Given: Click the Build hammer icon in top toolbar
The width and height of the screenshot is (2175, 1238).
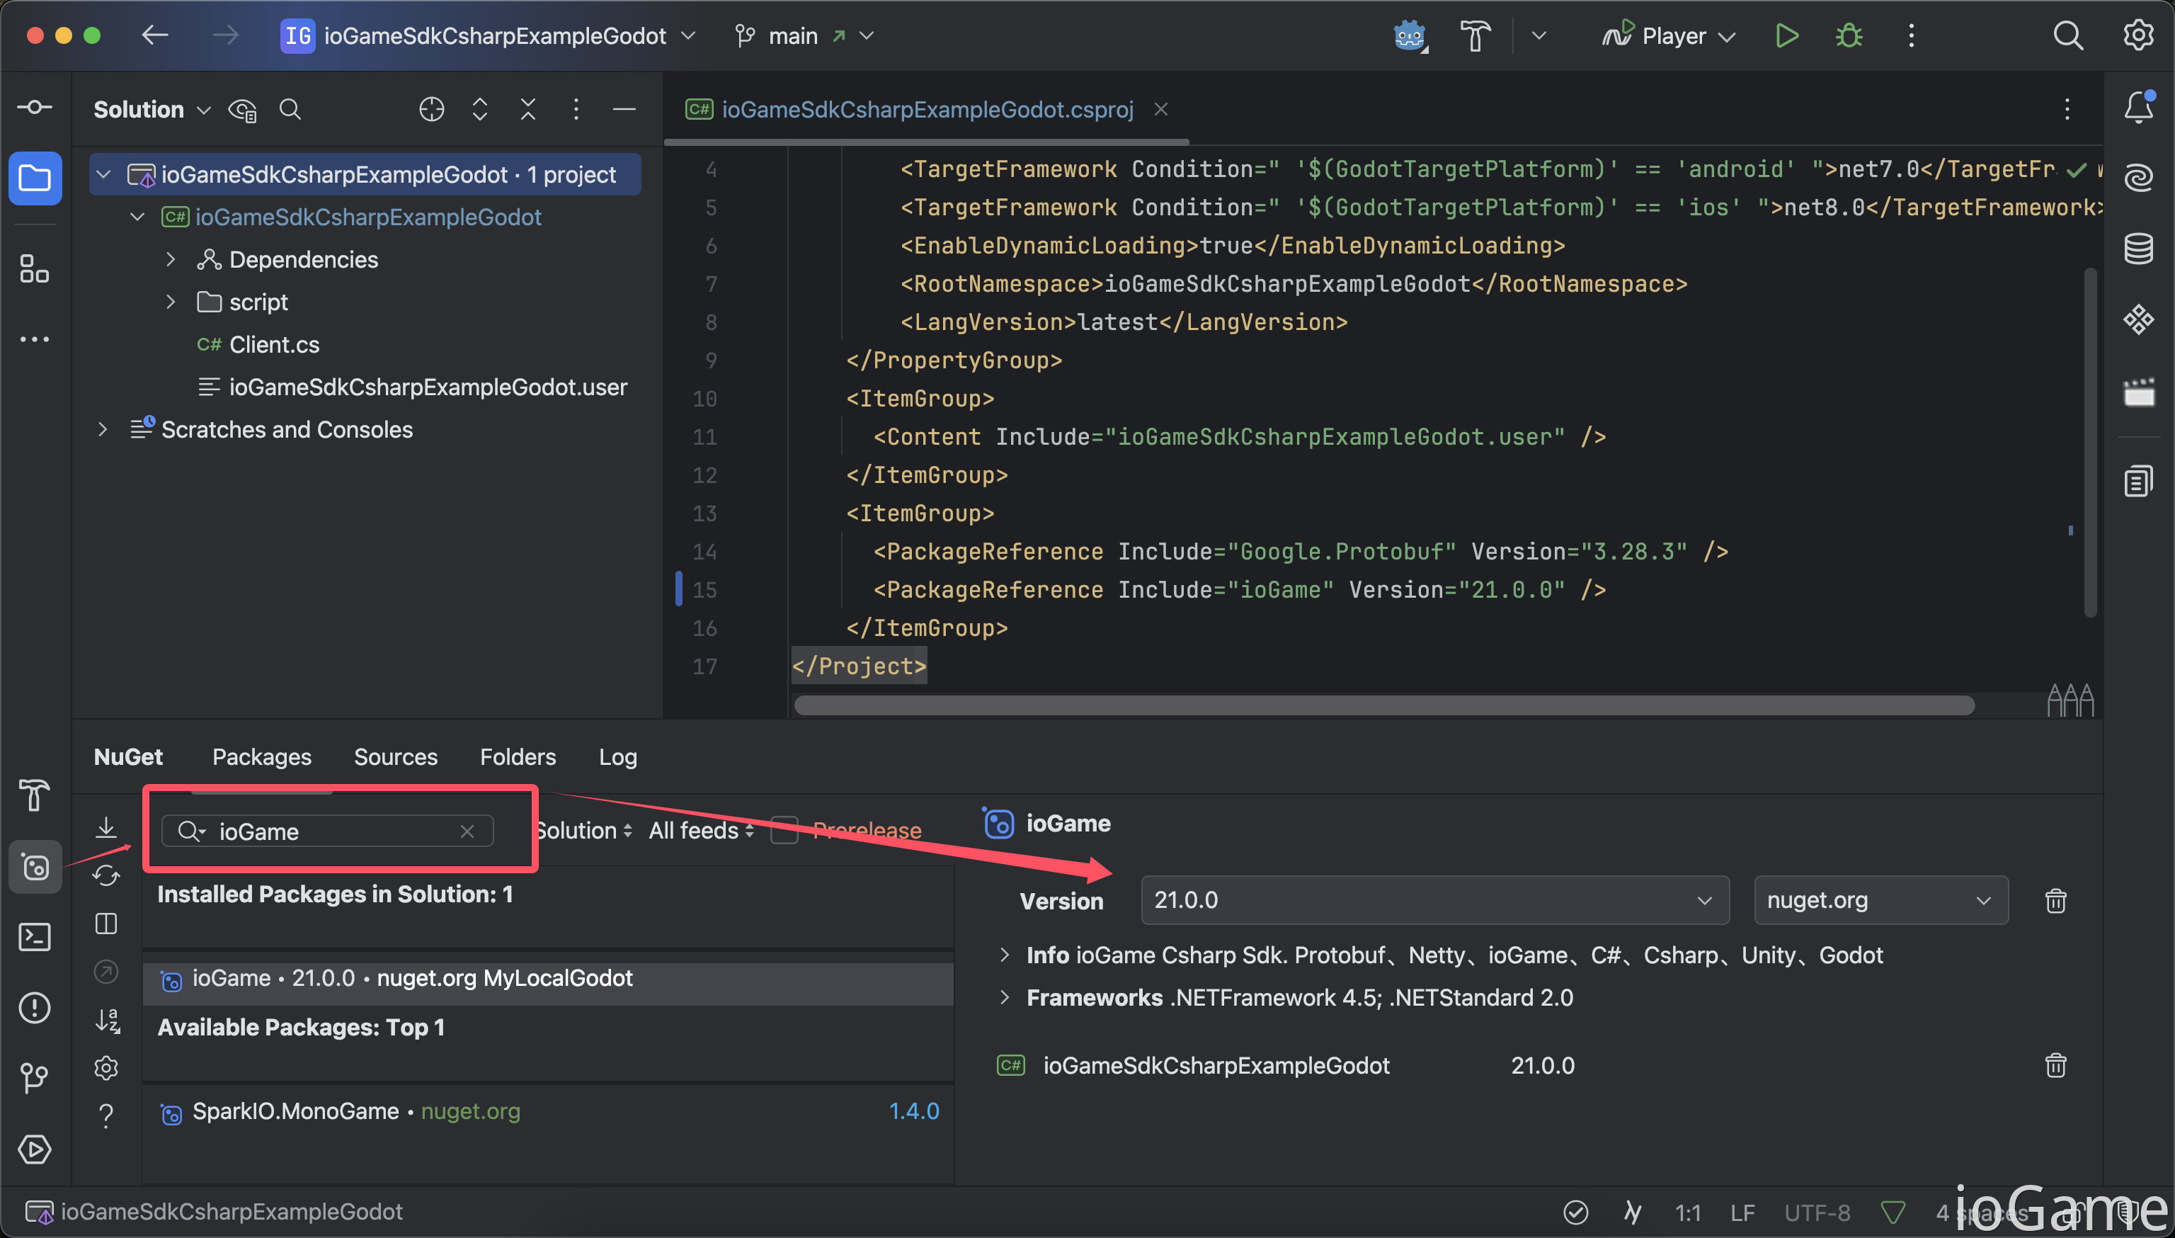Looking at the screenshot, I should 1475,35.
